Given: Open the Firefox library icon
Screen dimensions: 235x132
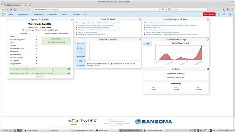Looking at the screenshot, I should pyautogui.click(x=224, y=10).
